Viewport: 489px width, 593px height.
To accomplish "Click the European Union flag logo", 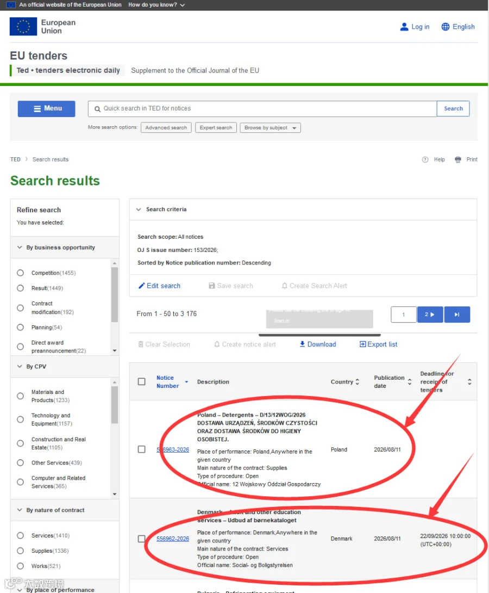I will 23,27.
